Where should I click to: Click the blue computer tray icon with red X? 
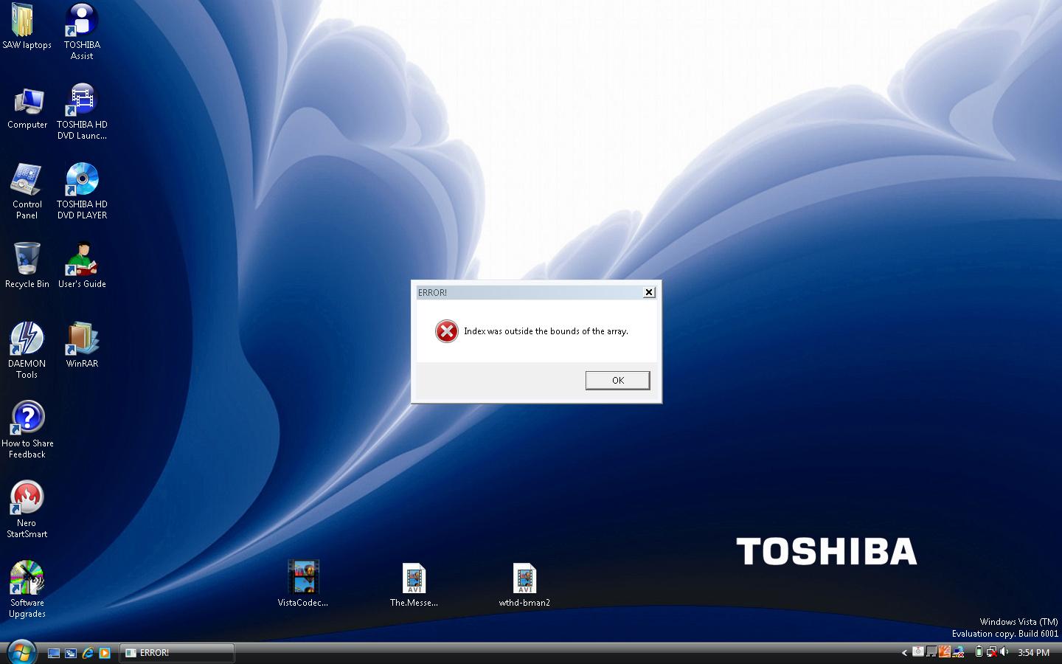pos(959,651)
